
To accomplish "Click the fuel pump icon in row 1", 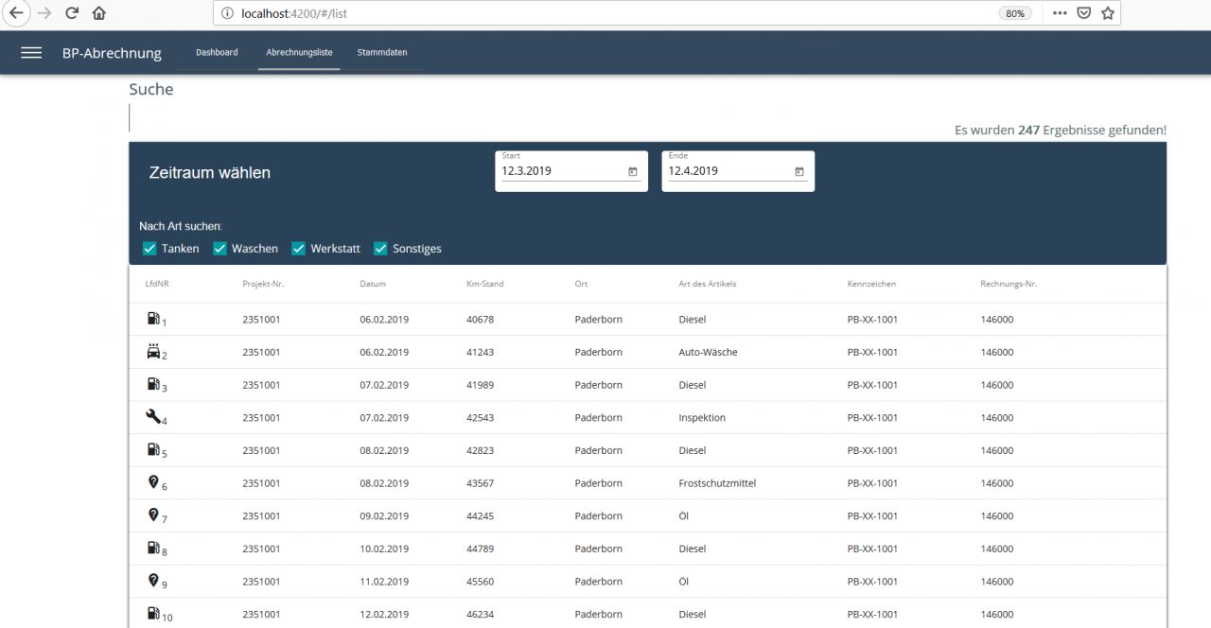I will click(153, 319).
